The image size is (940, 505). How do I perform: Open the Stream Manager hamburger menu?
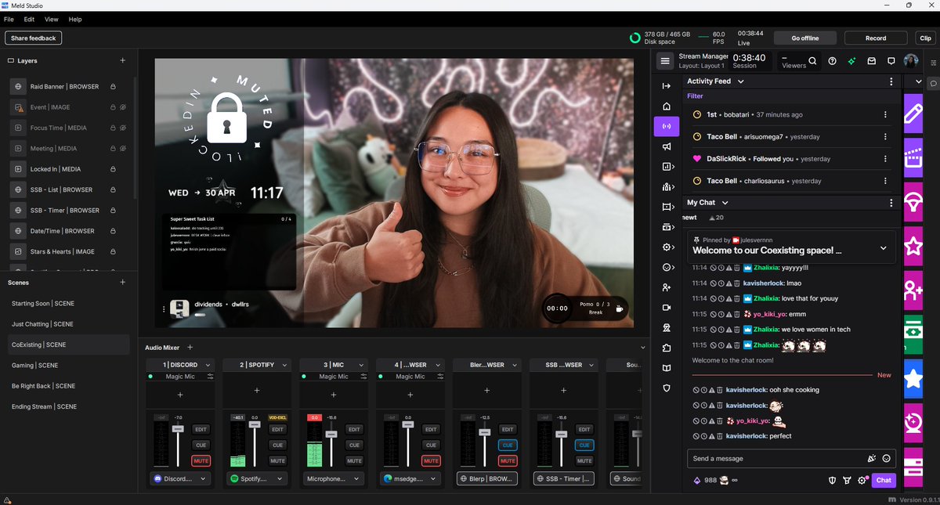[665, 60]
